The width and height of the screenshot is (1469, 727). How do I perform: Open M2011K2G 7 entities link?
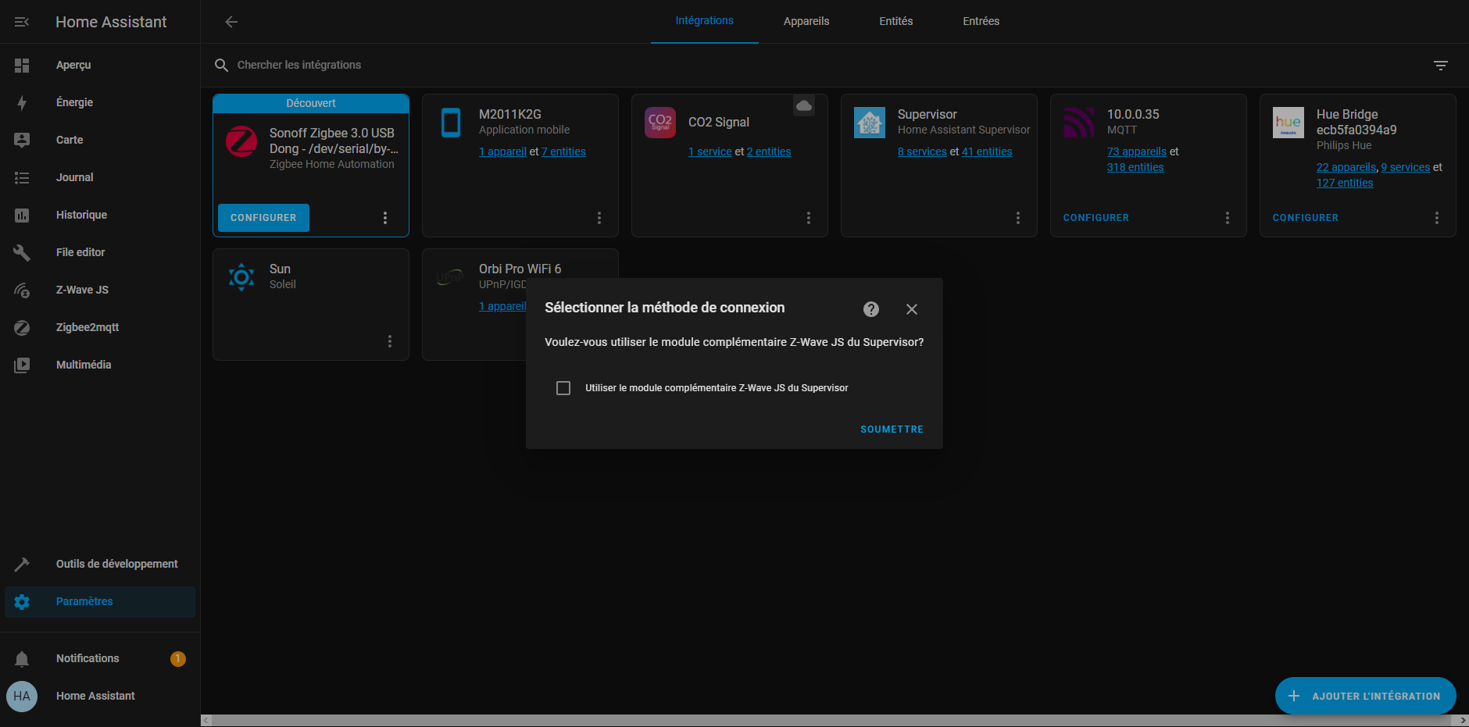tap(563, 151)
